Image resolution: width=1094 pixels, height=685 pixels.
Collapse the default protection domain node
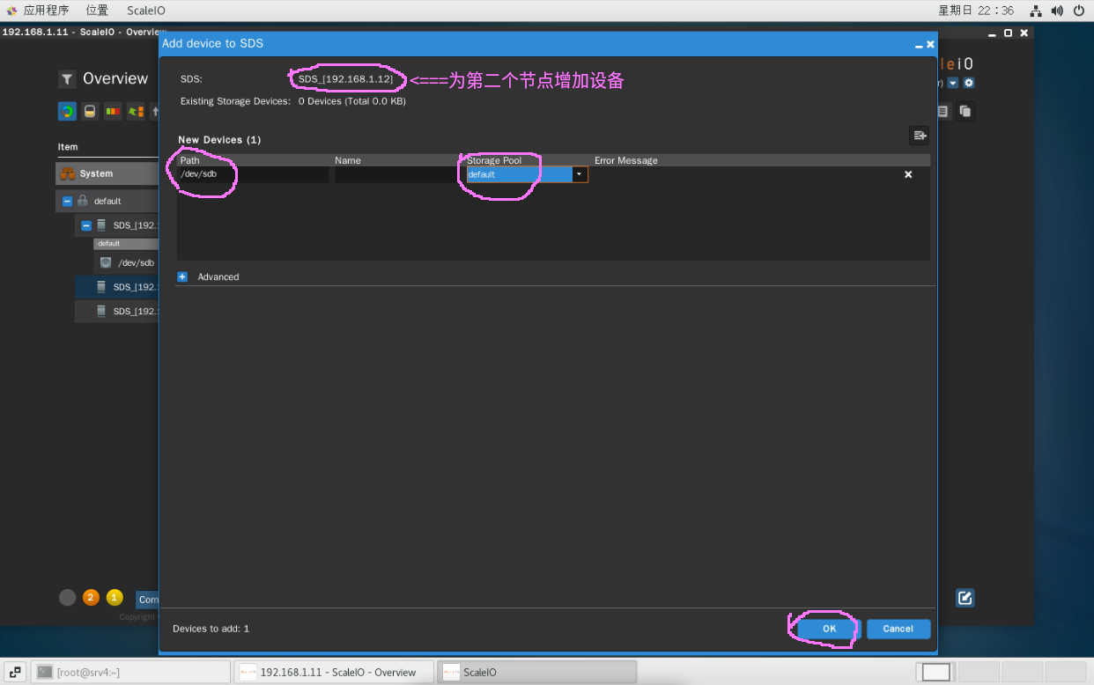(x=67, y=201)
